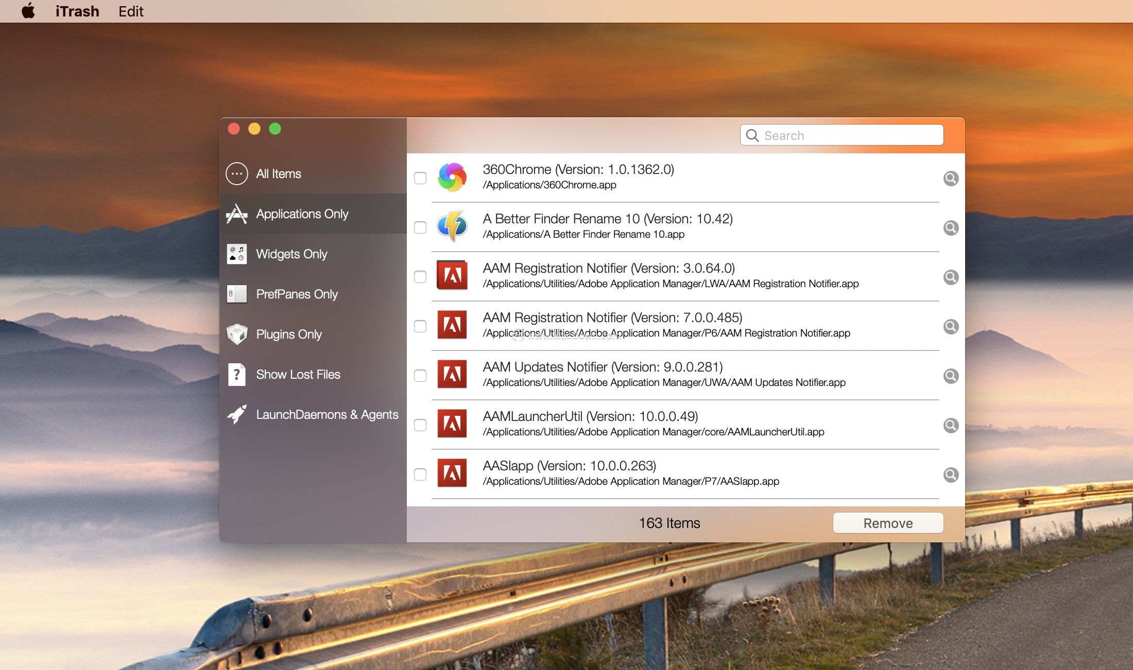This screenshot has width=1133, height=670.
Task: Open the Edit menu
Action: coord(131,11)
